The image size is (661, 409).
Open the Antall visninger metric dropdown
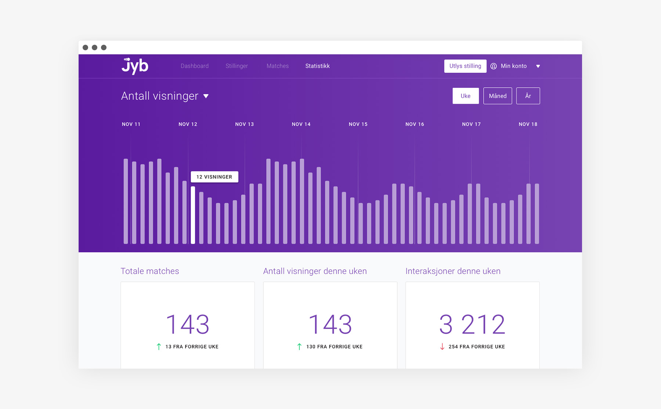[206, 96]
